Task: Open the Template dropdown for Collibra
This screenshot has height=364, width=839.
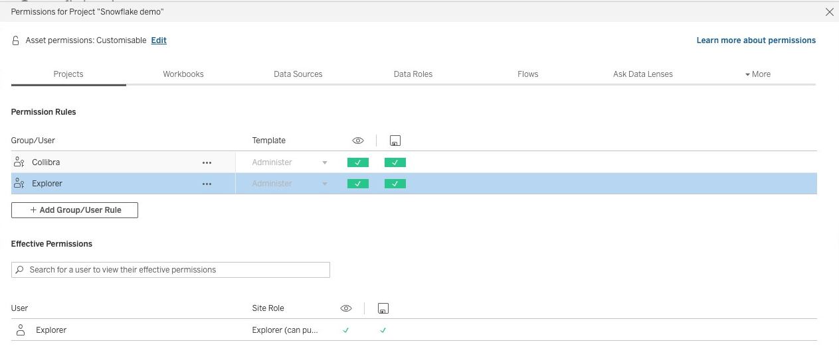Action: point(290,162)
